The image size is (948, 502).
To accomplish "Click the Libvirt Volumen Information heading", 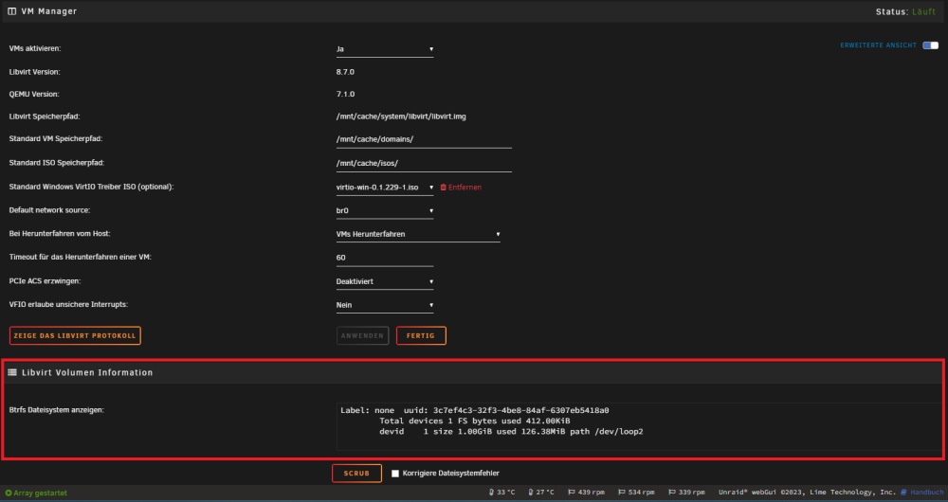I will point(87,373).
